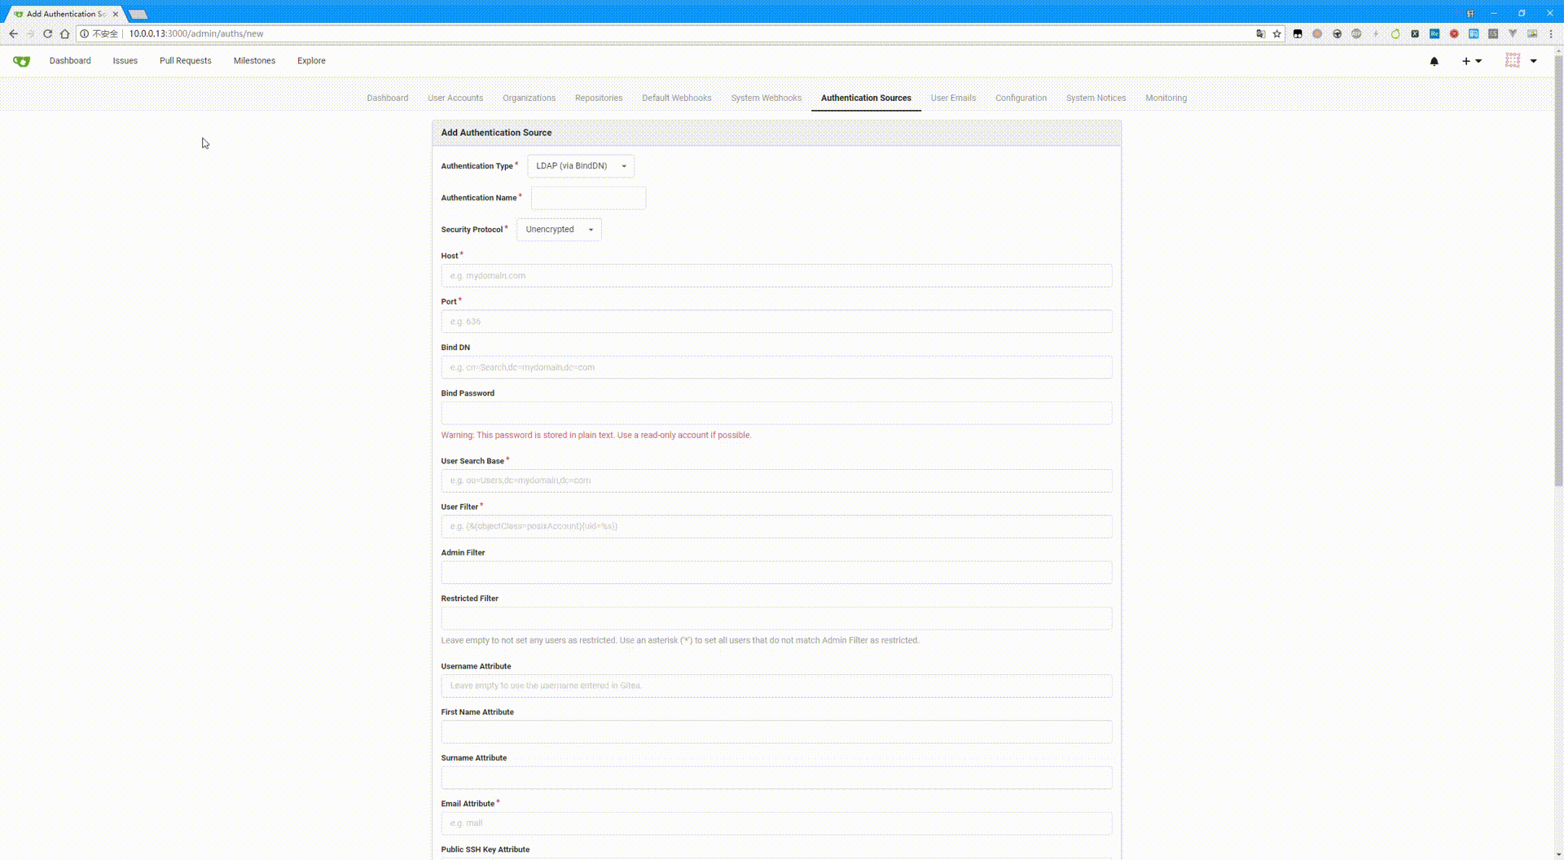Switch to admin Dashboard tab
This screenshot has height=860, width=1564.
[x=387, y=98]
